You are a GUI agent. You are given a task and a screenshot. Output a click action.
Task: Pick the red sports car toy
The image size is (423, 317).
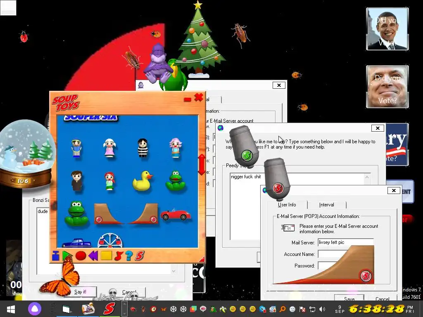click(176, 215)
